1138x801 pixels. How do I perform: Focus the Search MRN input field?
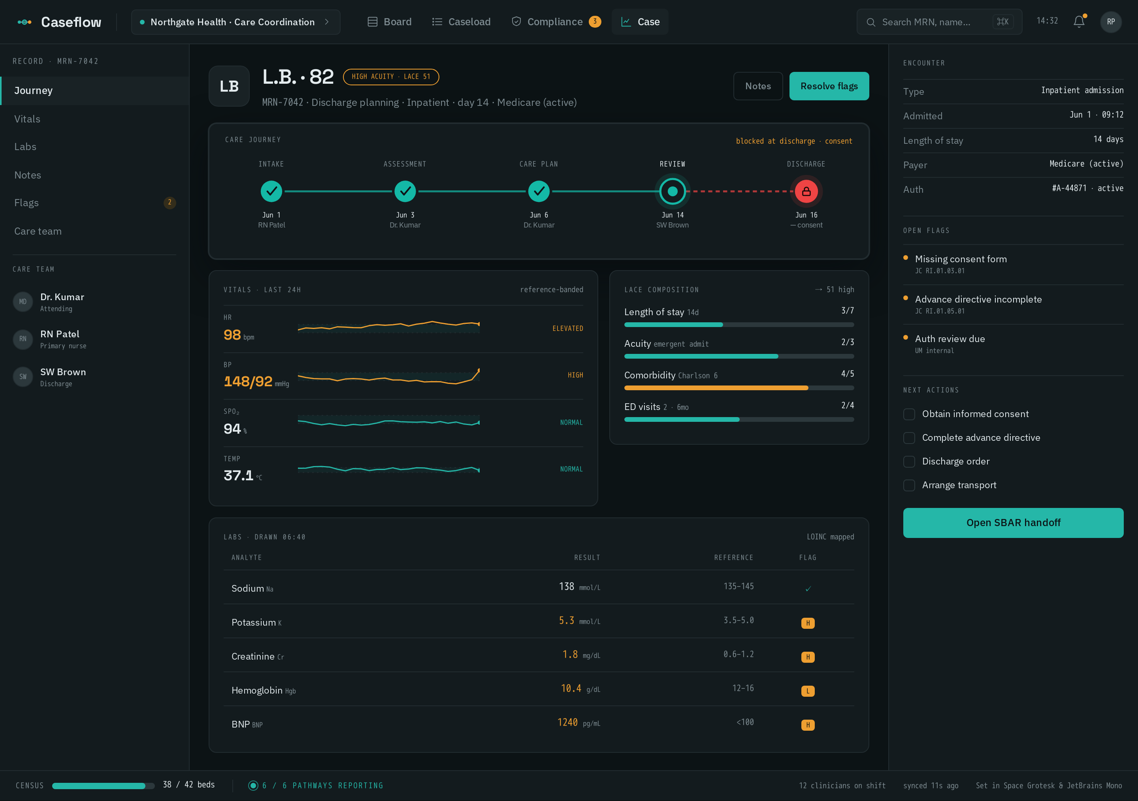click(939, 22)
